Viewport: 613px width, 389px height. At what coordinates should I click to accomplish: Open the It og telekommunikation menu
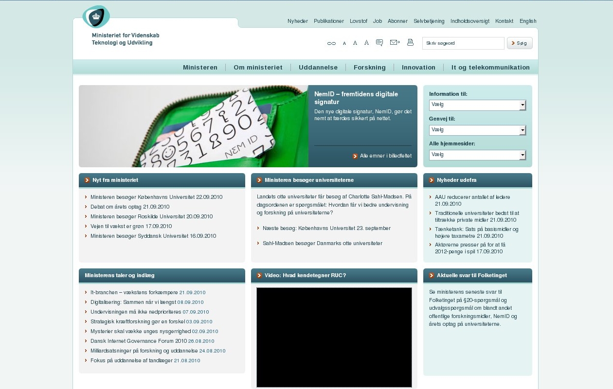tap(490, 68)
